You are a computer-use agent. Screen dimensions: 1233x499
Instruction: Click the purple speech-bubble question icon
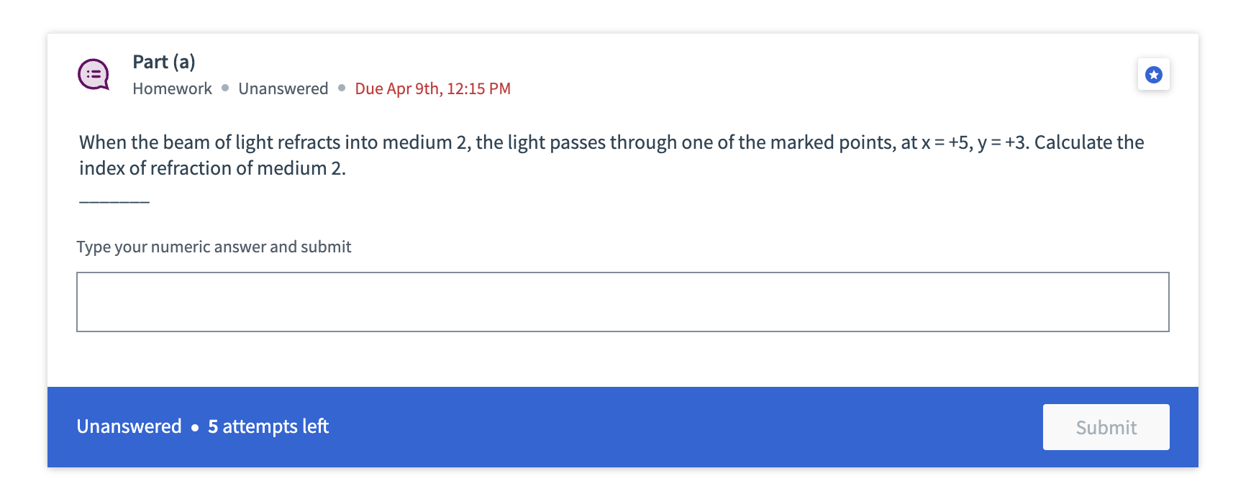tap(93, 74)
